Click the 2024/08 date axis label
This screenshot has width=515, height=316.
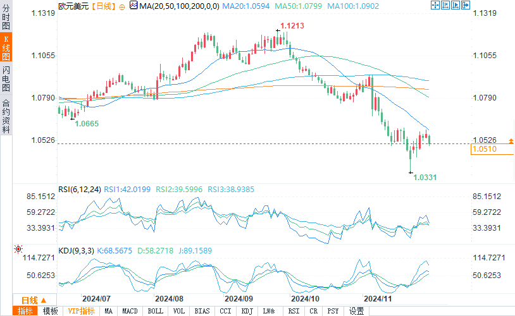tap(169, 299)
